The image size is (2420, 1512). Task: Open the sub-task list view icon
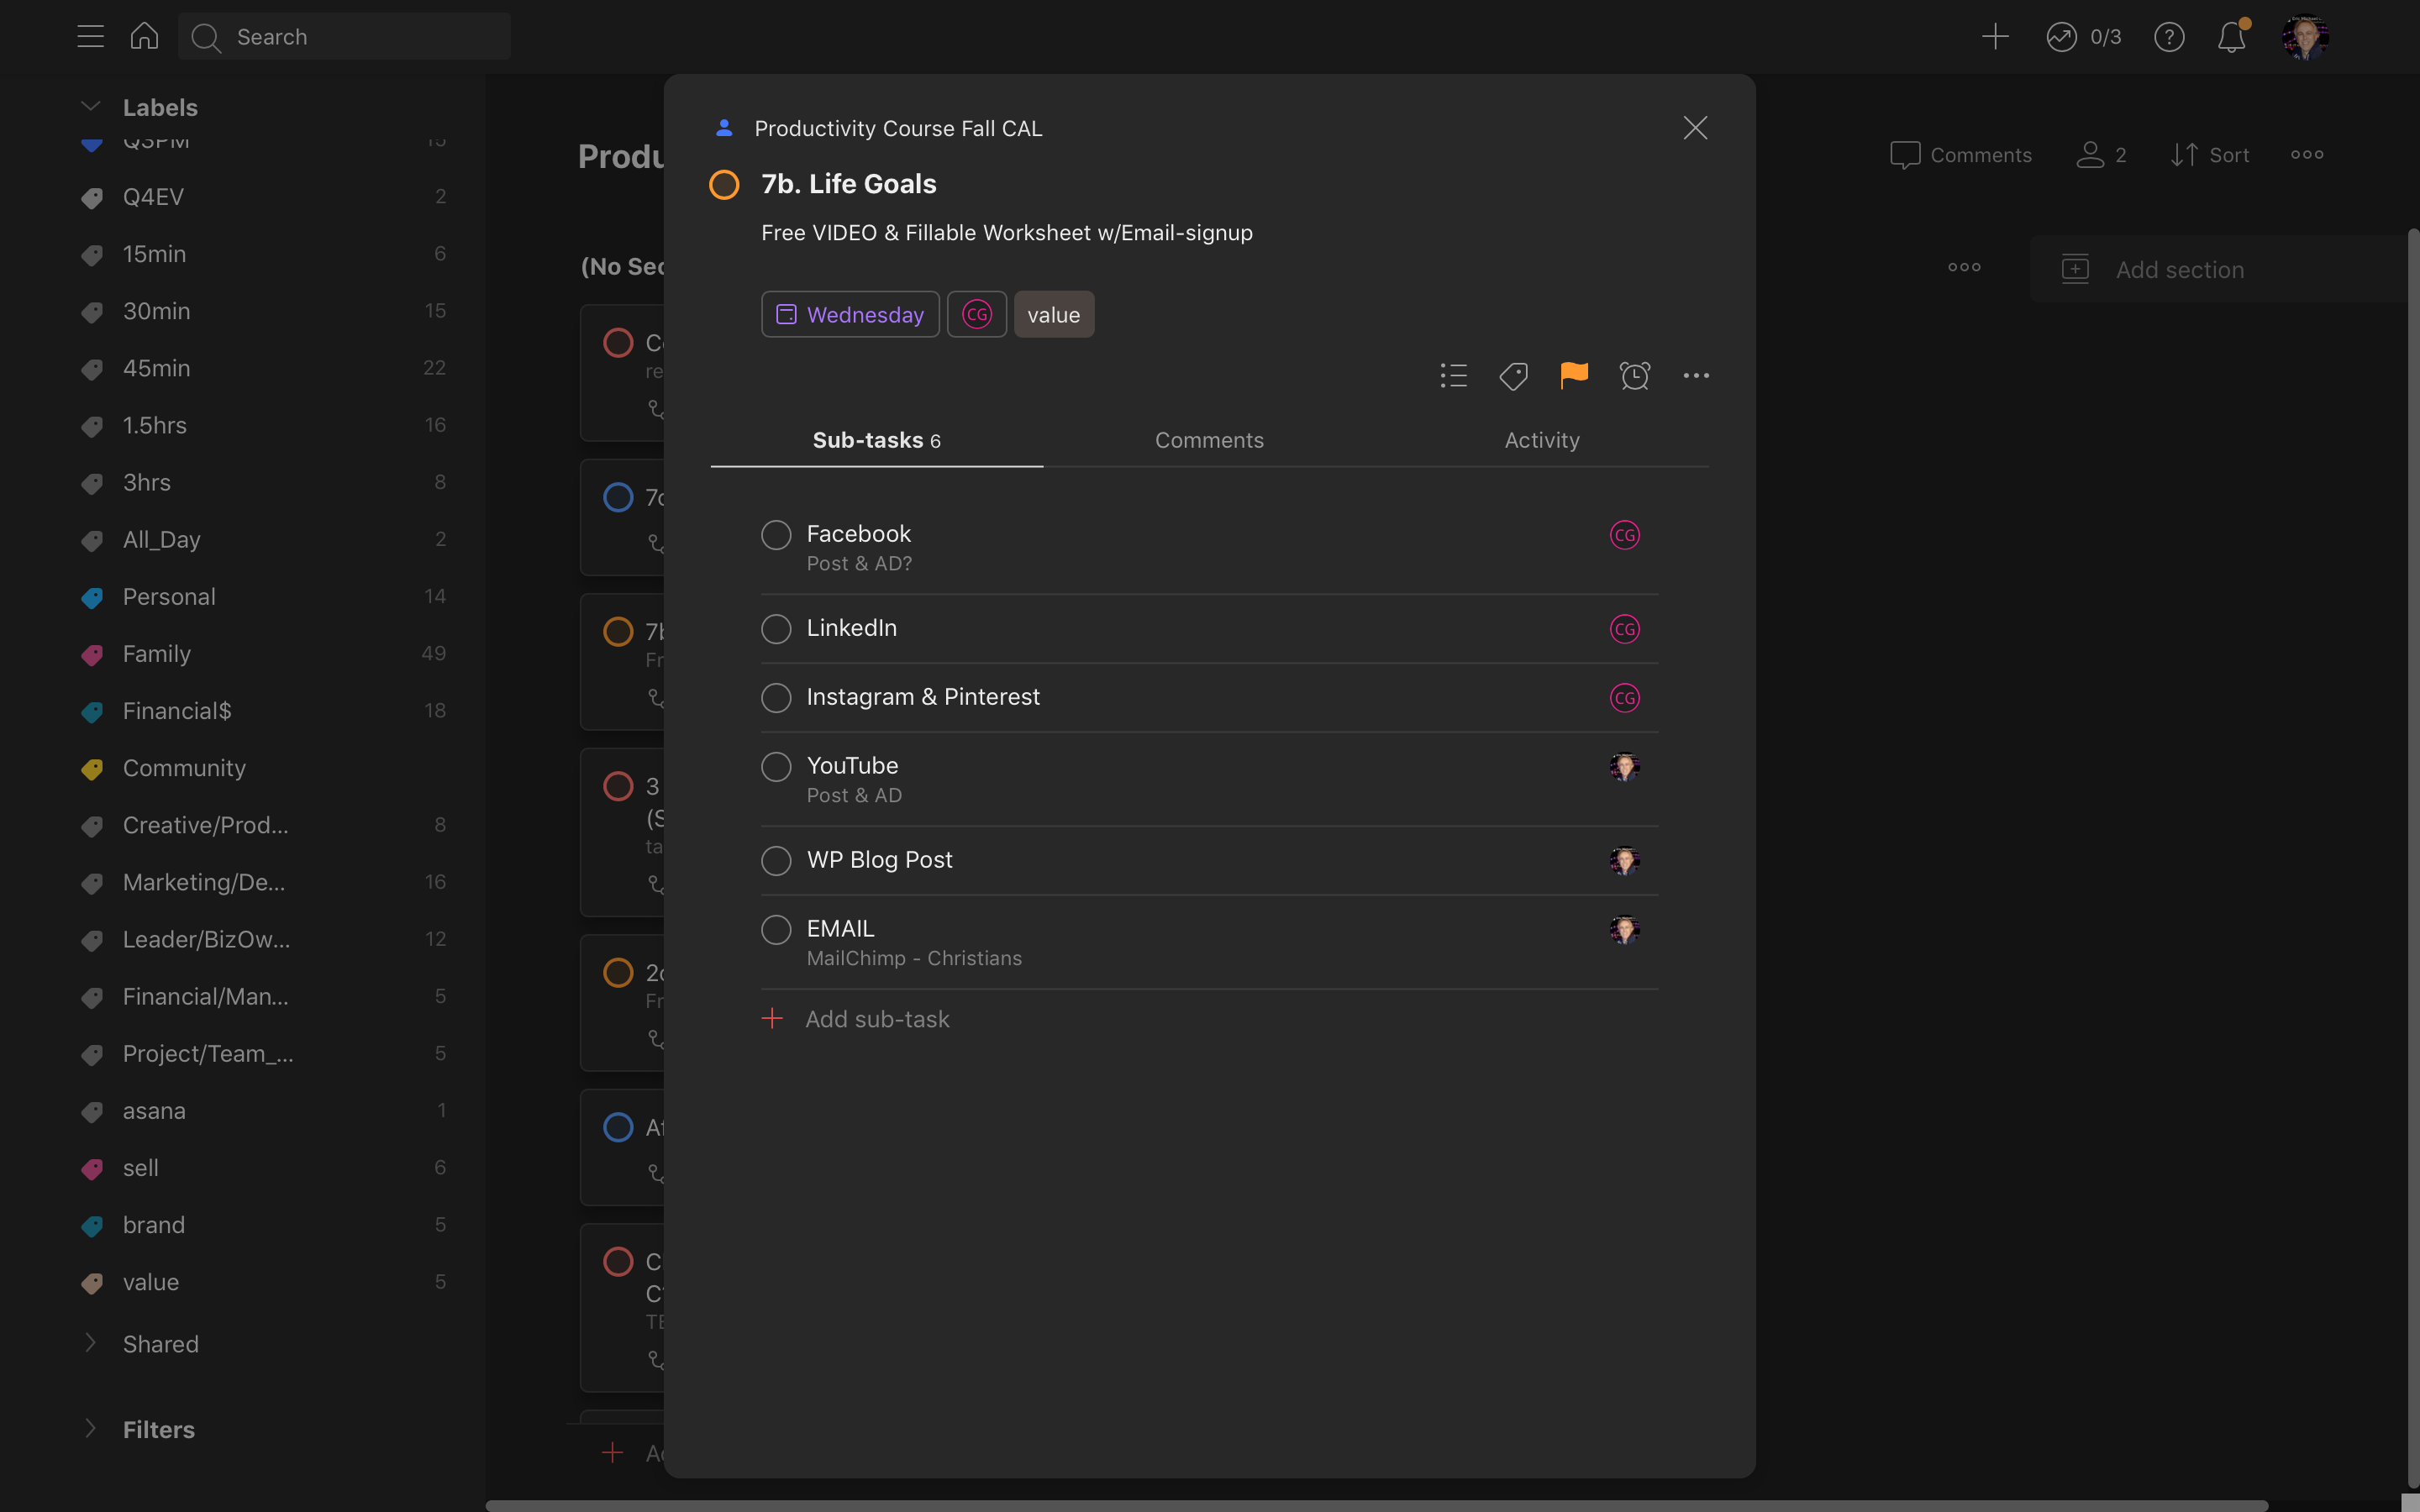coord(1453,375)
